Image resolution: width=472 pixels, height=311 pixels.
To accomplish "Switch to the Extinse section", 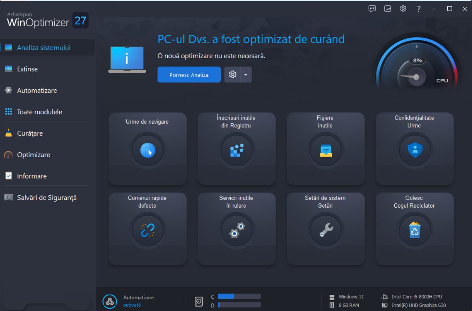I will click(27, 69).
